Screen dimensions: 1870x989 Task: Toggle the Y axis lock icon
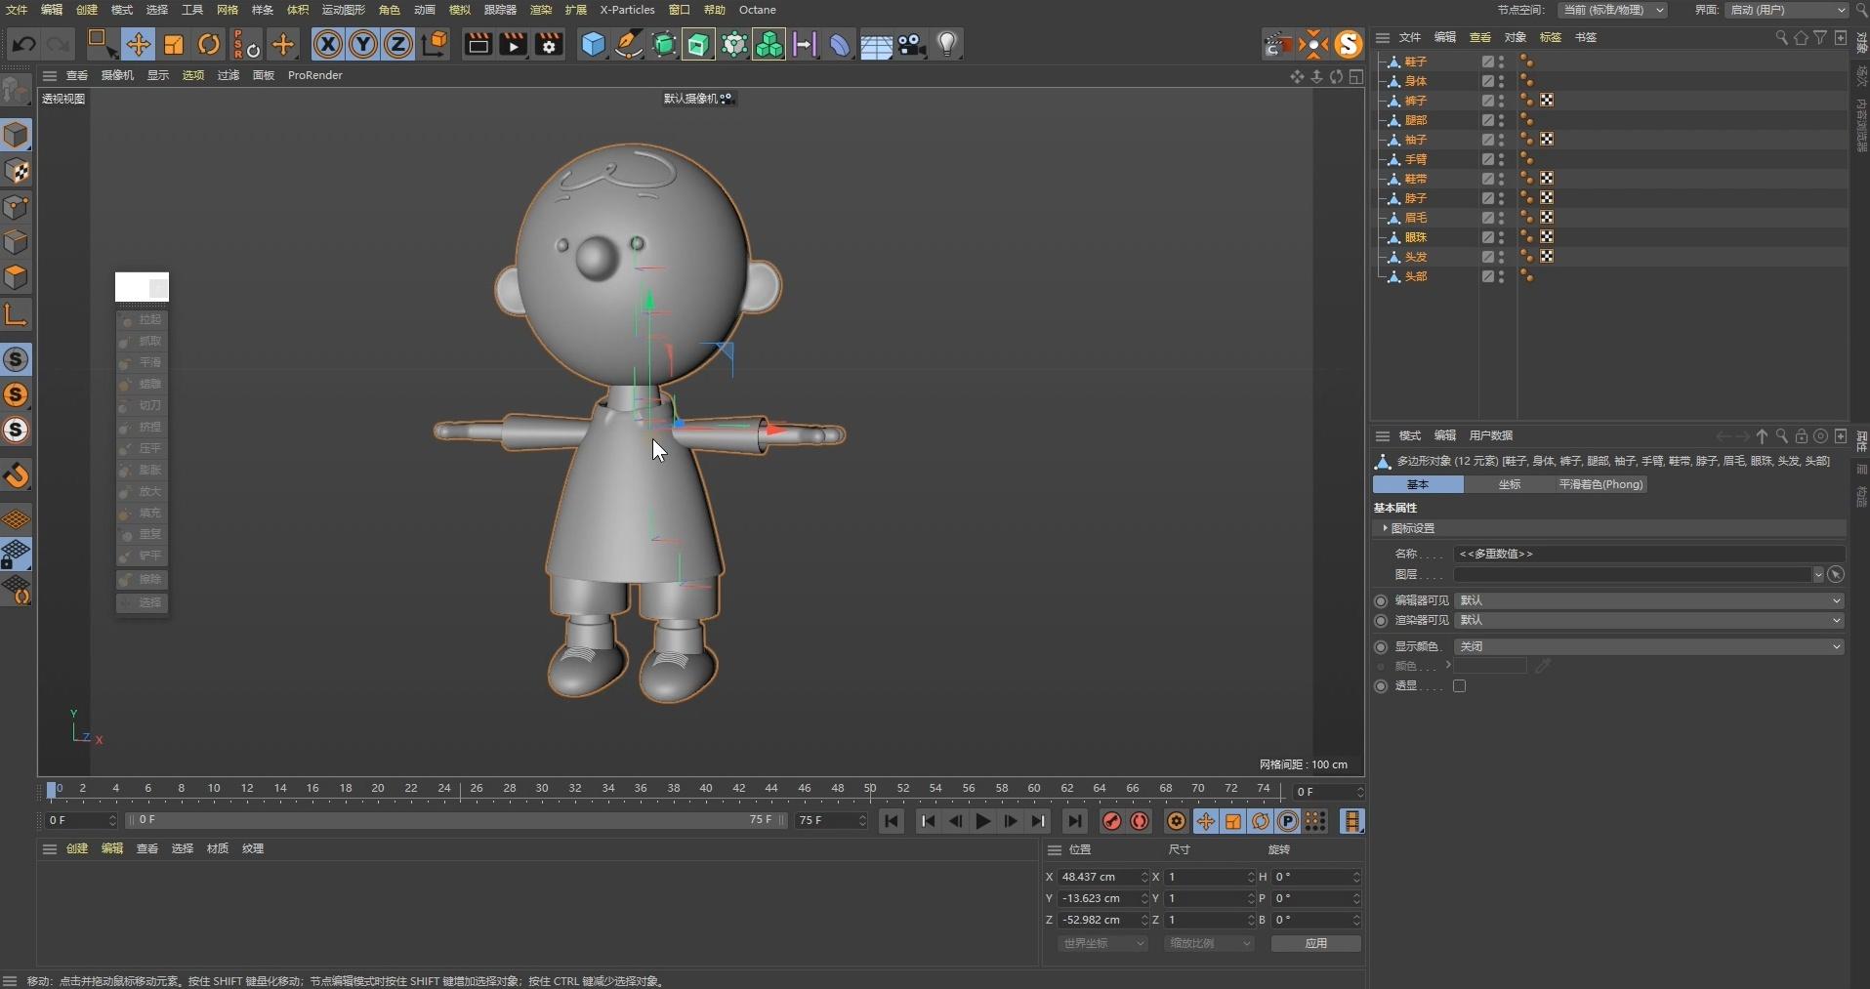pos(363,44)
